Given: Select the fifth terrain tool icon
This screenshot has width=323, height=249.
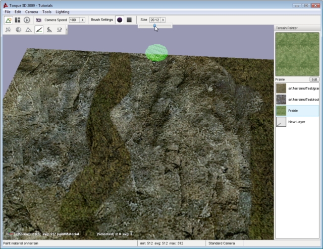Looking at the screenshot, I should tap(49, 30).
